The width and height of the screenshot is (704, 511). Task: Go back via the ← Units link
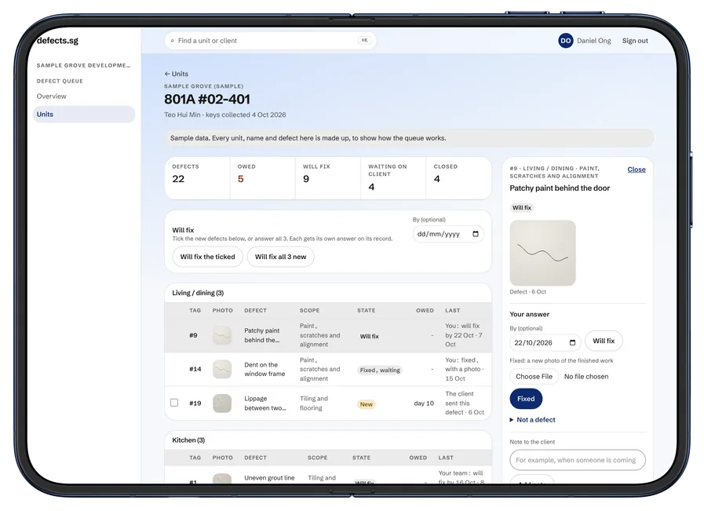point(176,74)
